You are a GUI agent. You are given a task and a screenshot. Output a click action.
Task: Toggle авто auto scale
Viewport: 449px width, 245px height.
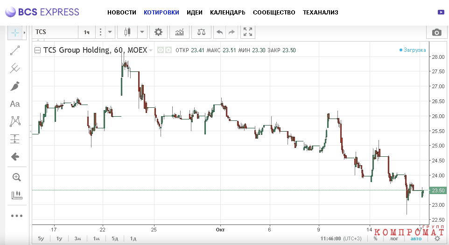pos(416,238)
